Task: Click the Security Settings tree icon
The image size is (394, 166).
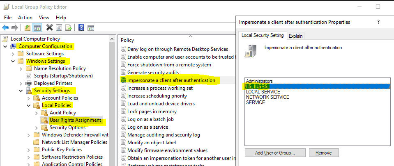Action: 29,91
